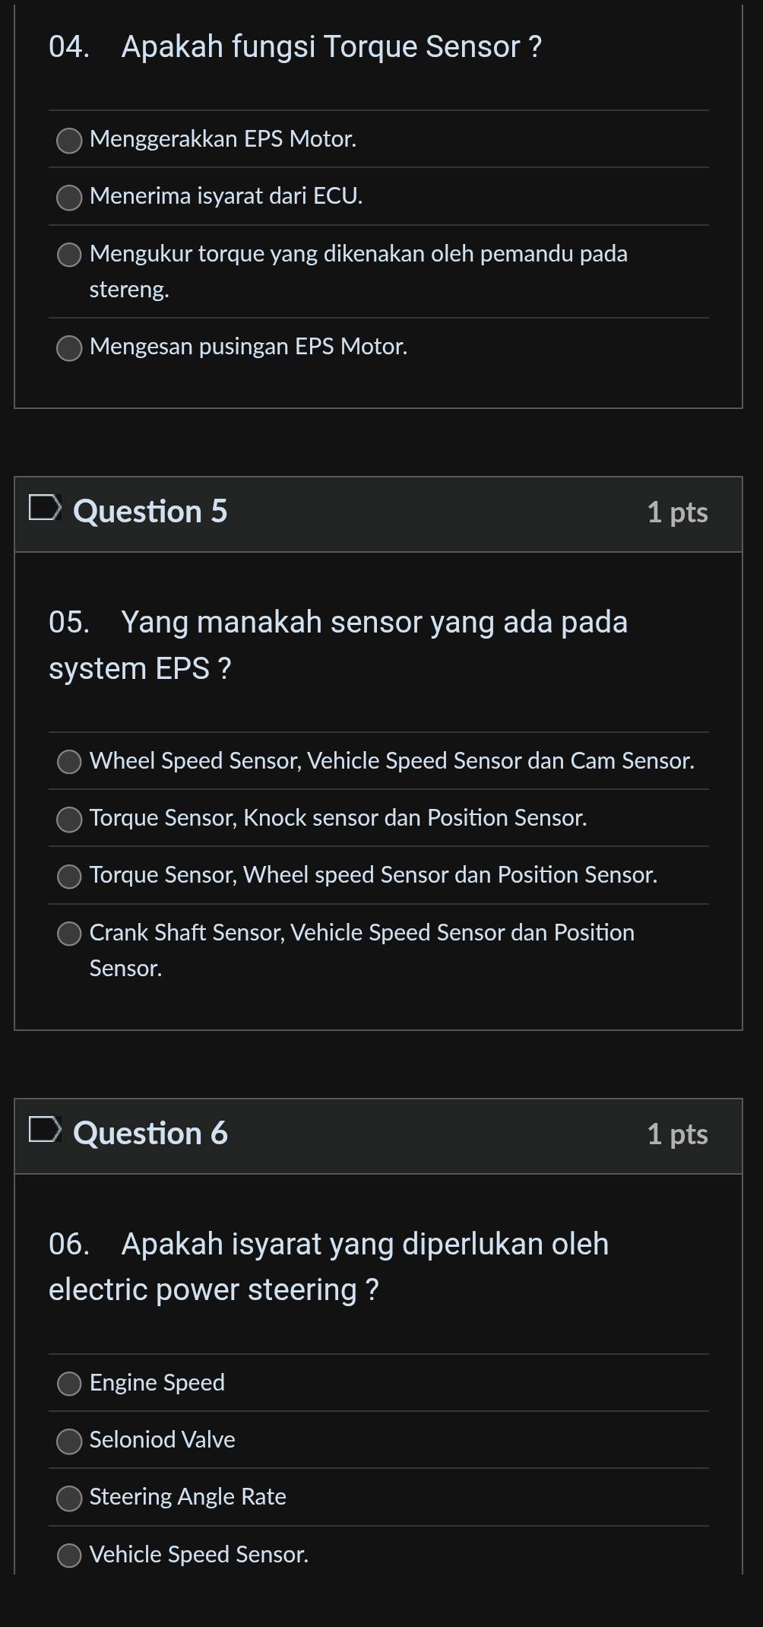Viewport: 763px width, 1627px height.
Task: Select "Torque Sensor, Wheel speed Sensor dan Position Sensor"
Action: point(69,876)
